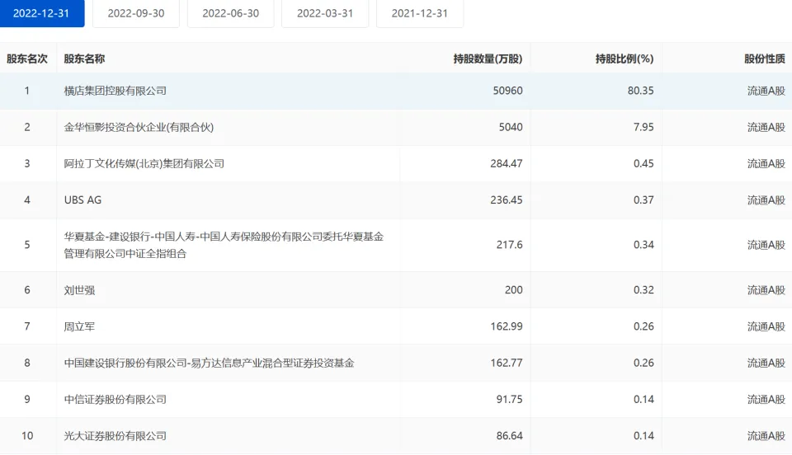
Task: Click 中信证券股份有限公司 shareholder
Action: [x=115, y=399]
